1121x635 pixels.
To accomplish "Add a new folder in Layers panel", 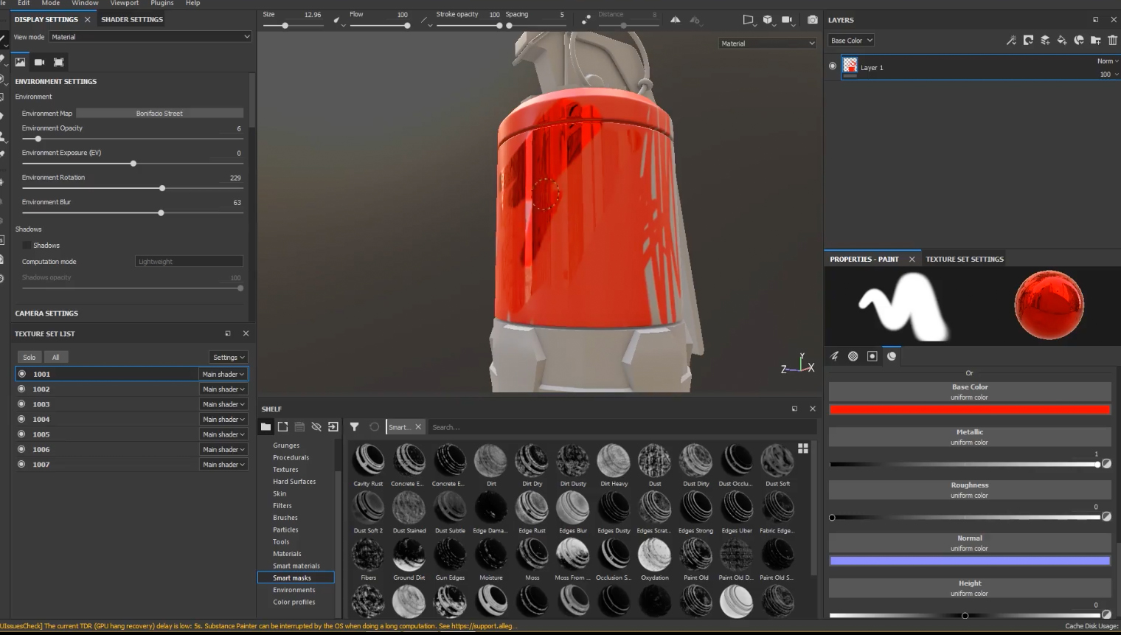I will (x=1096, y=41).
